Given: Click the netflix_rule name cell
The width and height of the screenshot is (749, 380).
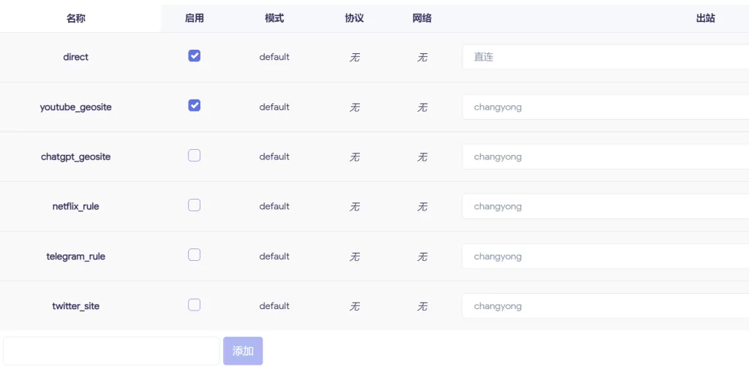Looking at the screenshot, I should (x=76, y=206).
